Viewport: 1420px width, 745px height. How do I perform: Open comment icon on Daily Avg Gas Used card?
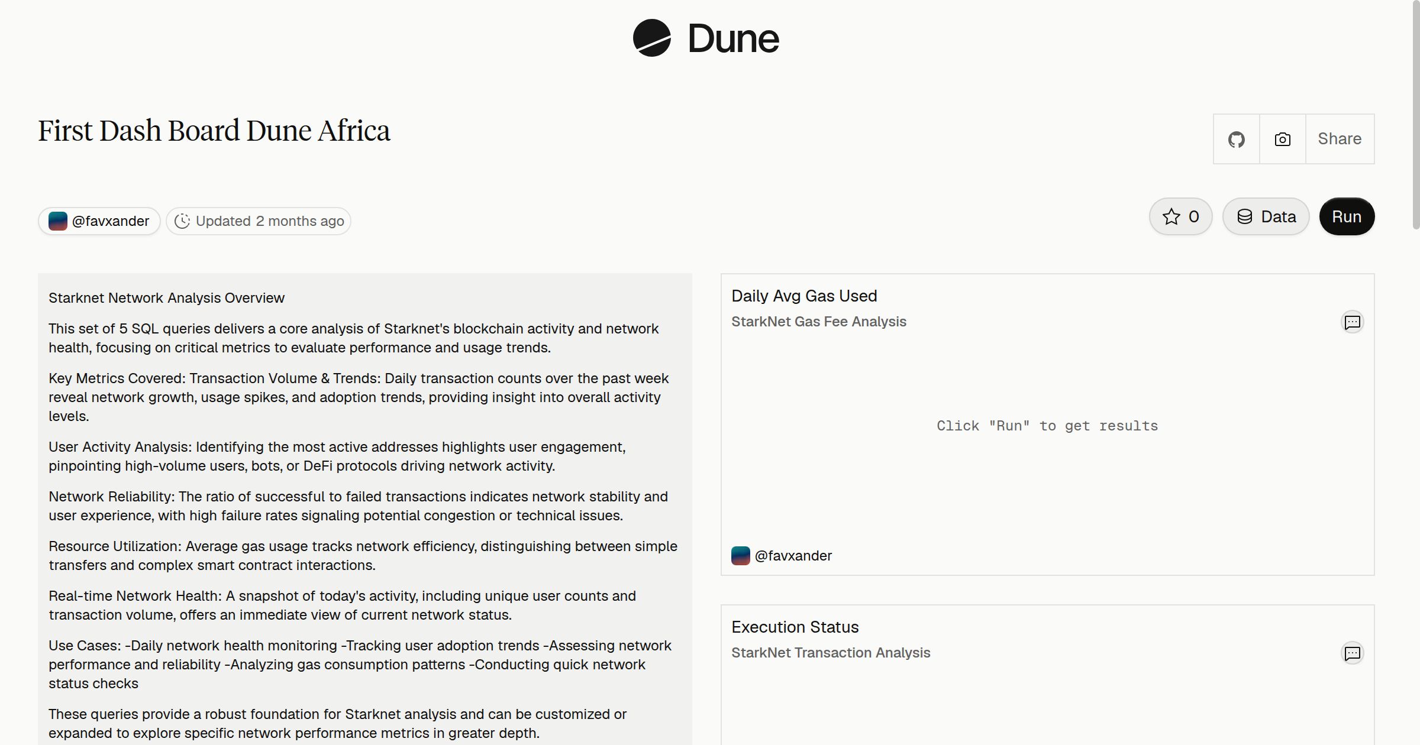(1353, 322)
